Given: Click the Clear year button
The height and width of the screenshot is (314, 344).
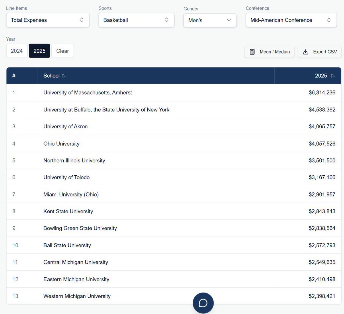Looking at the screenshot, I should click(x=62, y=51).
